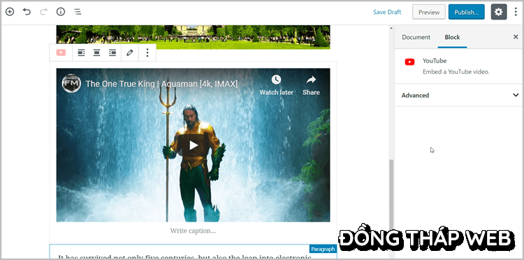Viewport: 524px width, 260px height.
Task: Open YouTube block more options menu
Action: (x=147, y=53)
